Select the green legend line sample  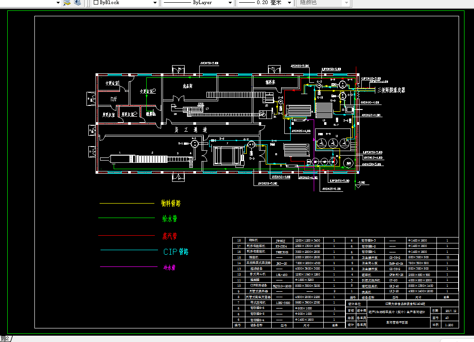point(127,218)
